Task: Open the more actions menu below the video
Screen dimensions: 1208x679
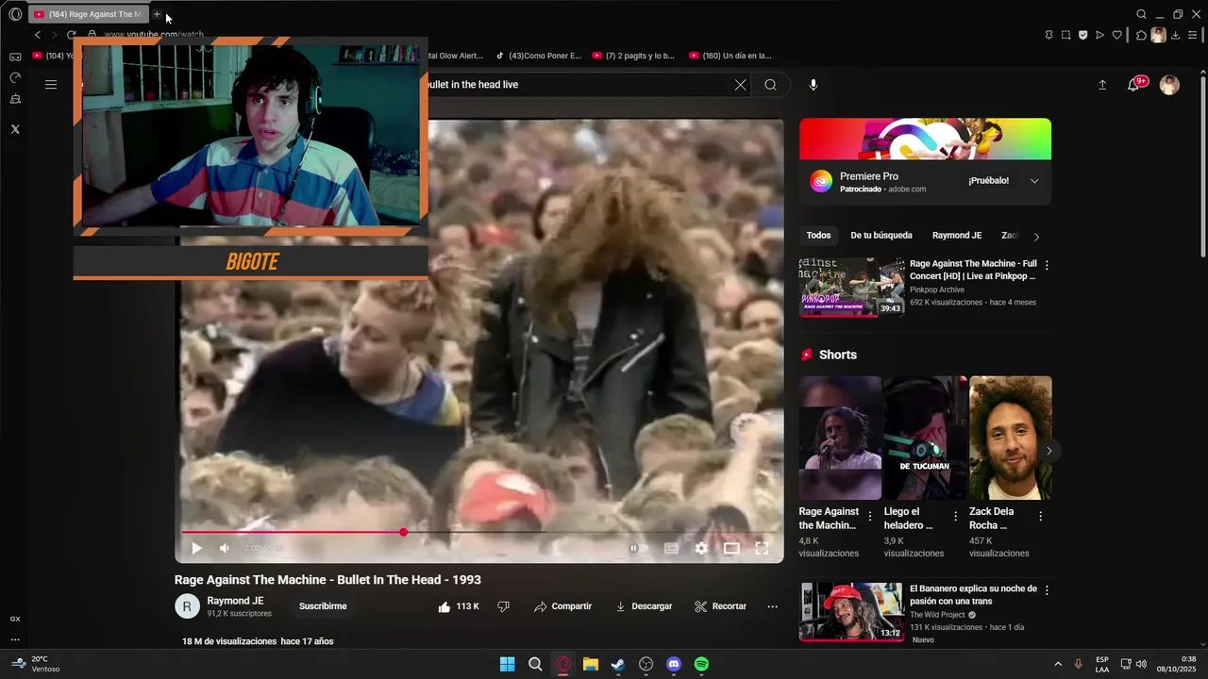Action: (x=772, y=606)
